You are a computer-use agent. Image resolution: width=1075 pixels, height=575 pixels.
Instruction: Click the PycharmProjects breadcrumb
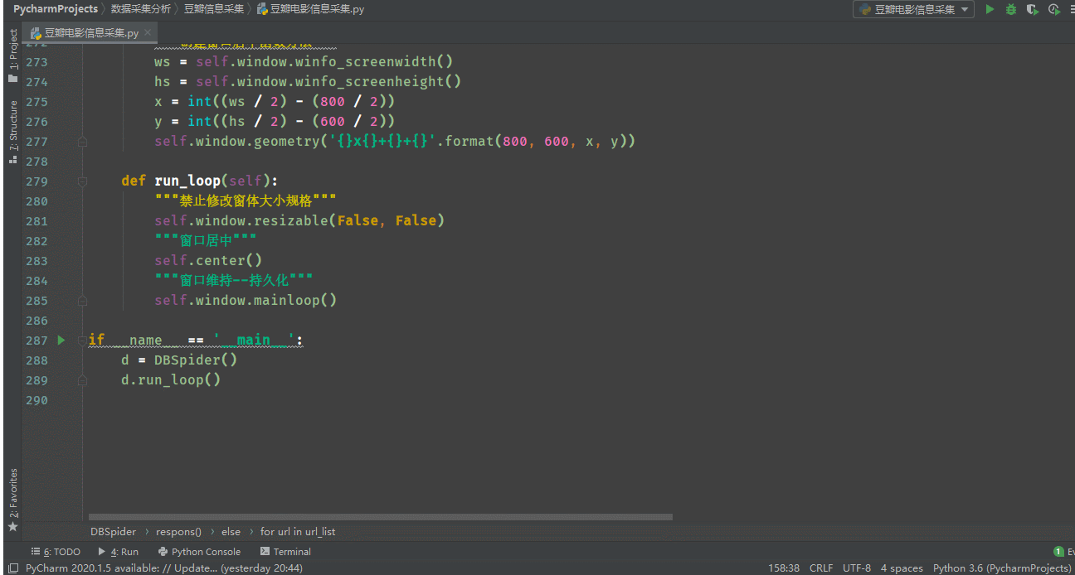coord(55,9)
